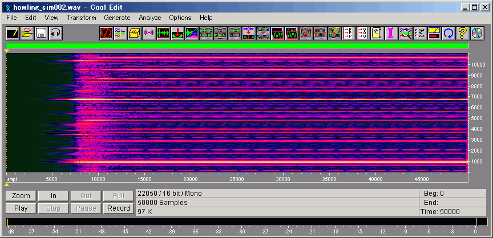Click the yellow box toolbar icon
Viewport: 493px width, 238px height.
(135, 33)
